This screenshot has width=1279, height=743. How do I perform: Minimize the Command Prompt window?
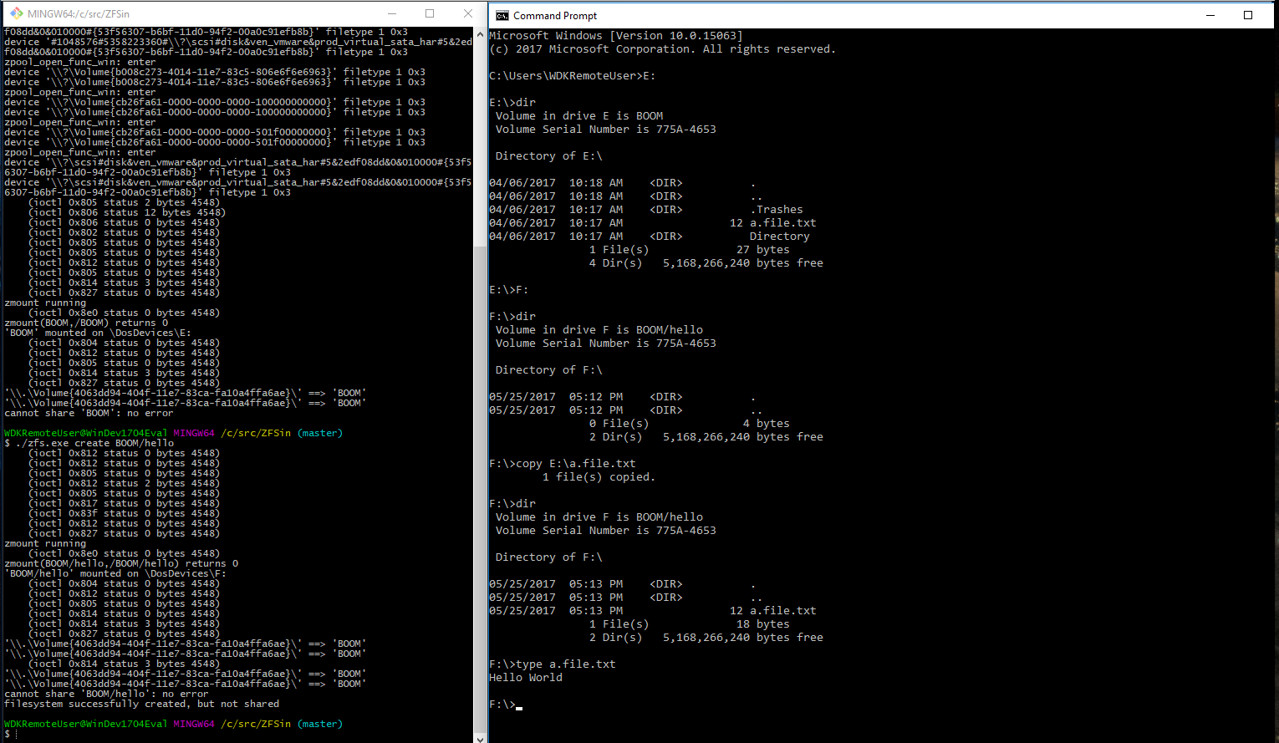1211,15
